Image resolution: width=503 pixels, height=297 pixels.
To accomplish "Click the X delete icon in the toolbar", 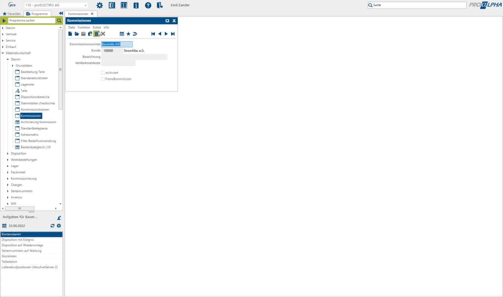I will [x=103, y=34].
